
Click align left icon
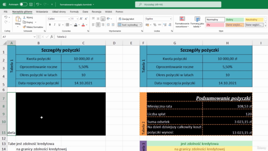tap(93, 25)
